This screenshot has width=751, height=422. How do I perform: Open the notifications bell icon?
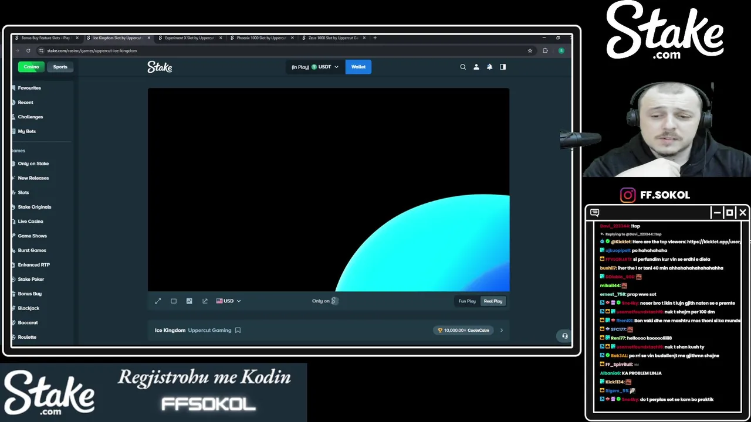[x=489, y=67]
